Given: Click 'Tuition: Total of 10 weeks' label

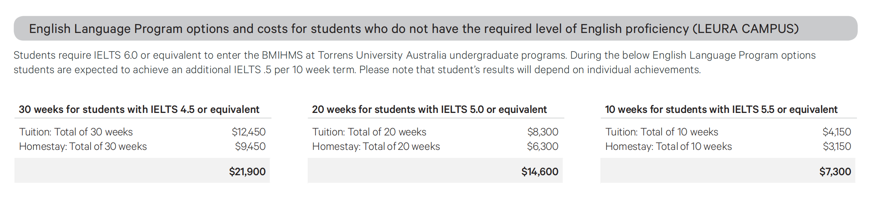Looking at the screenshot, I should point(662,132).
